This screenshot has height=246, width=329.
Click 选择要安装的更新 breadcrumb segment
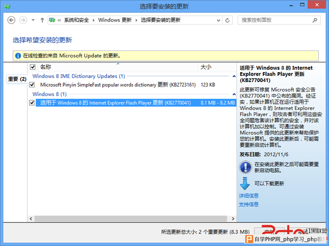click(x=161, y=20)
